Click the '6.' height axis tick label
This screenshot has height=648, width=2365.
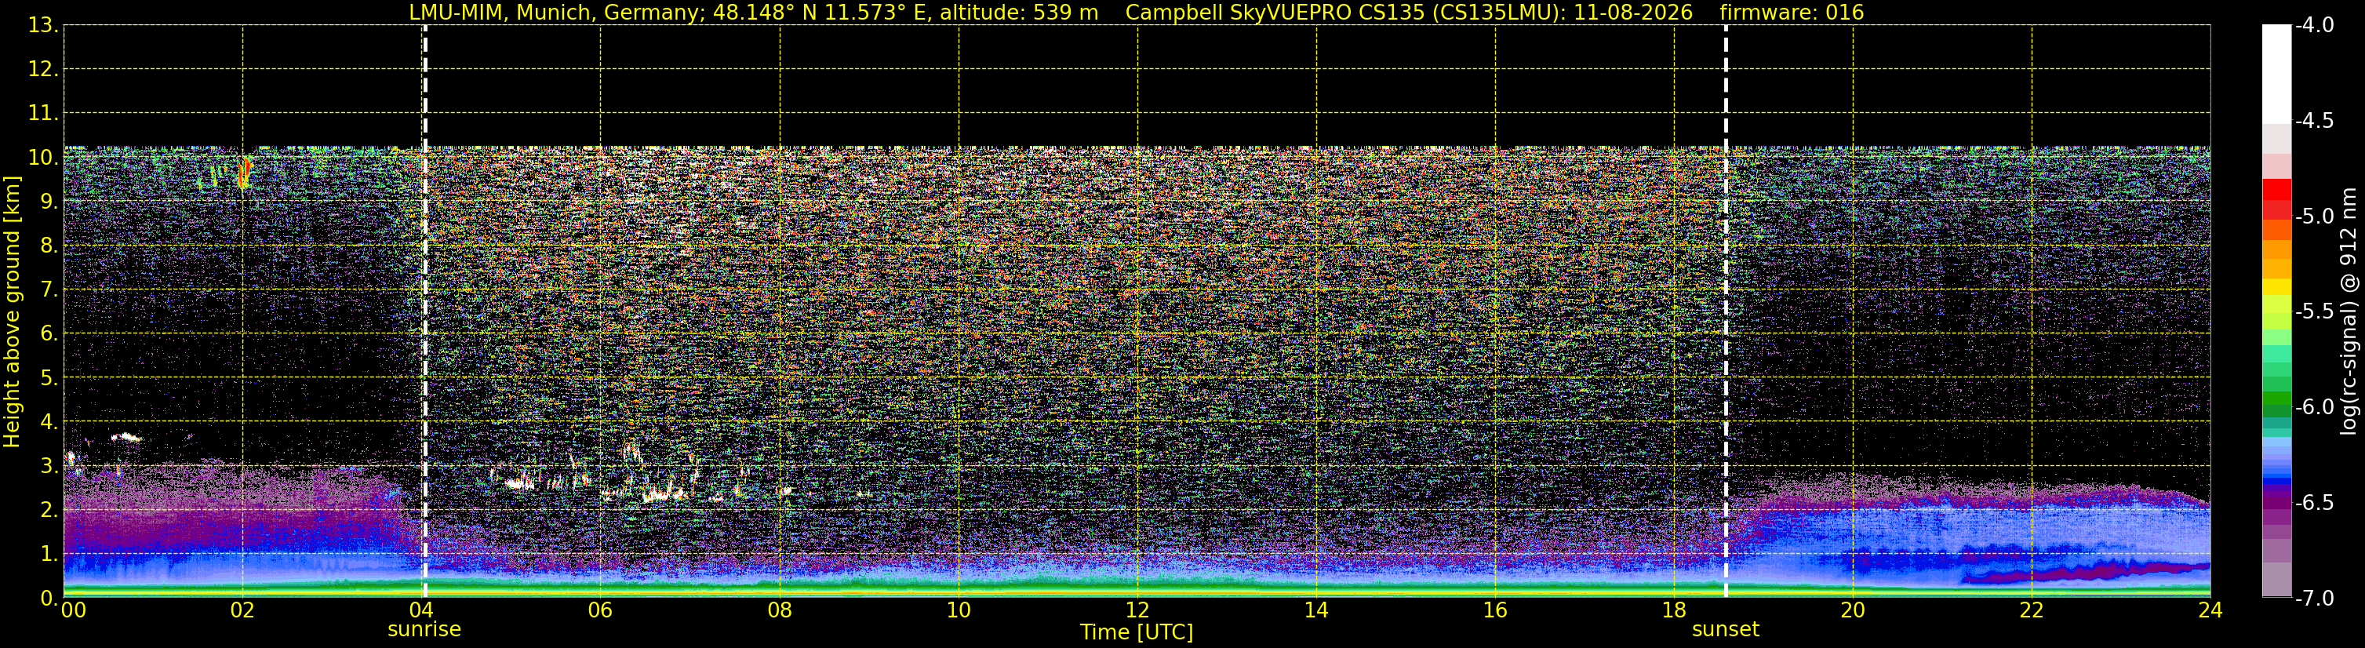pyautogui.click(x=49, y=333)
